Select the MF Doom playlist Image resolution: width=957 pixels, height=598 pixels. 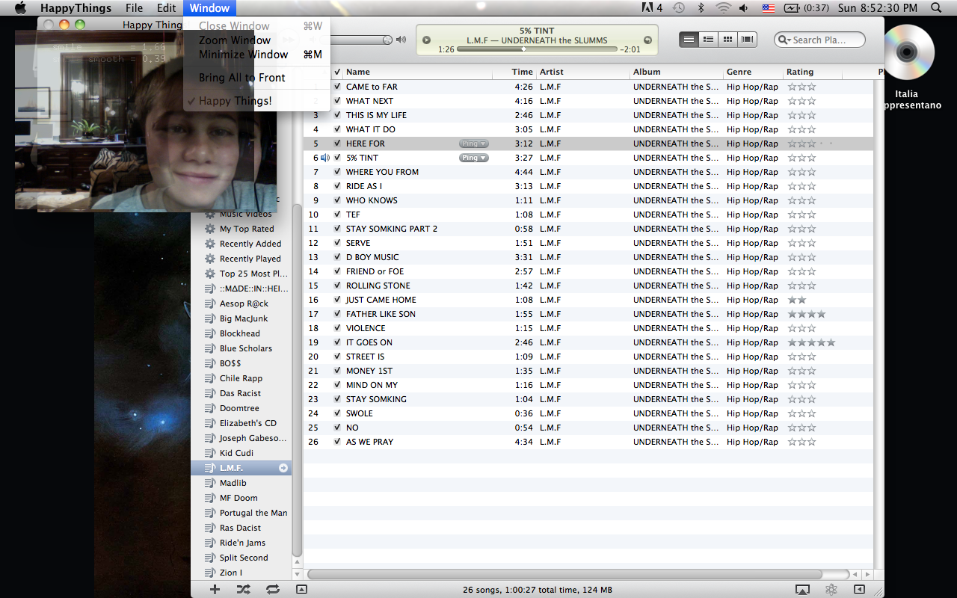point(239,498)
